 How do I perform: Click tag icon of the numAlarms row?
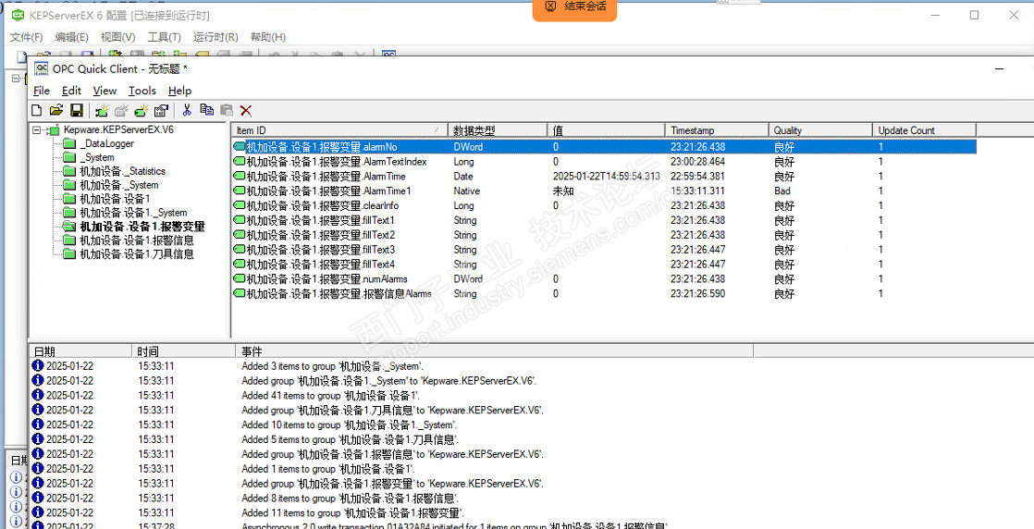tap(240, 279)
